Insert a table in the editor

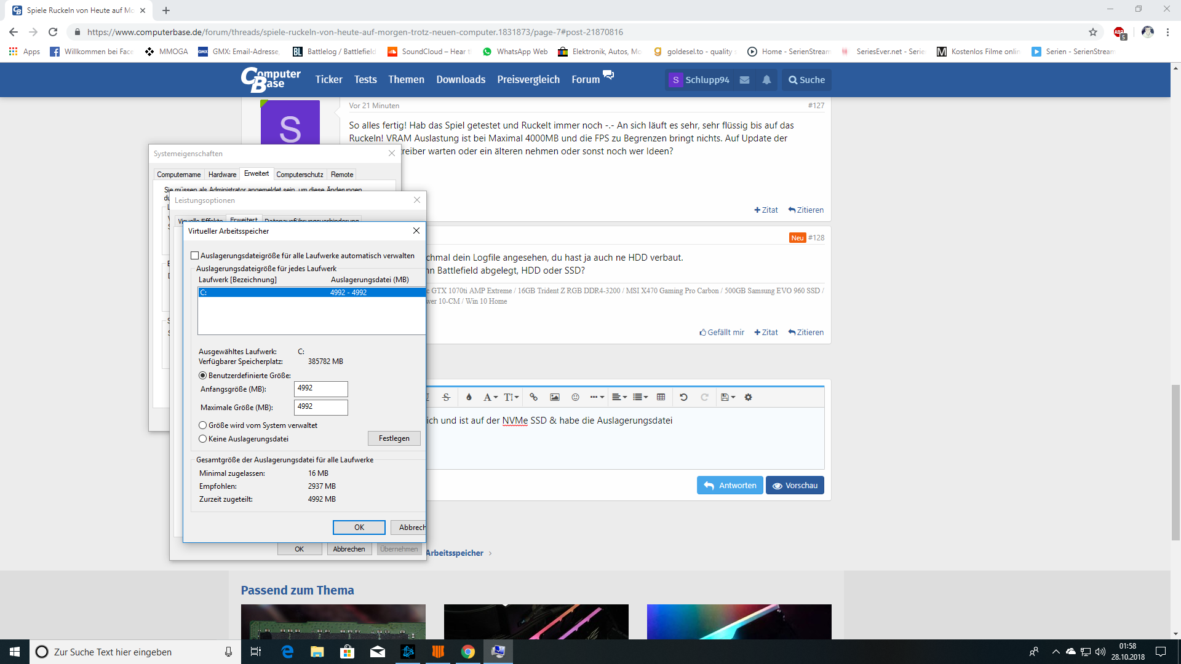(x=661, y=397)
